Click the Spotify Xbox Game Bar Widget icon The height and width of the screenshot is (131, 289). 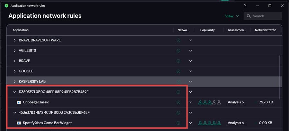[x=19, y=123]
